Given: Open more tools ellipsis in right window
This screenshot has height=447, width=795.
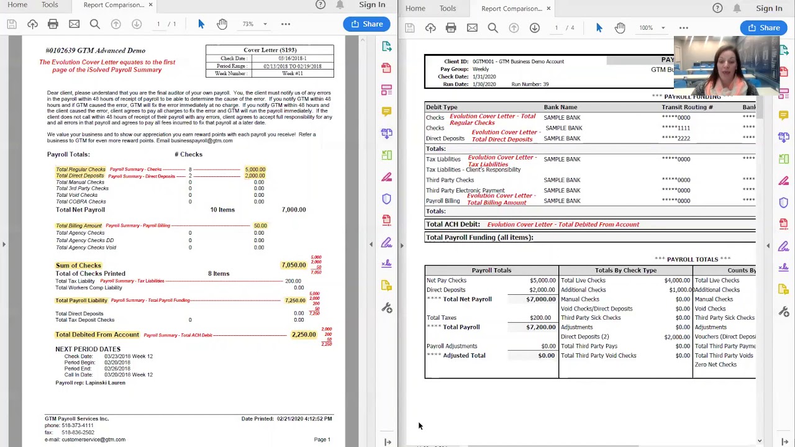Looking at the screenshot, I should click(x=684, y=28).
